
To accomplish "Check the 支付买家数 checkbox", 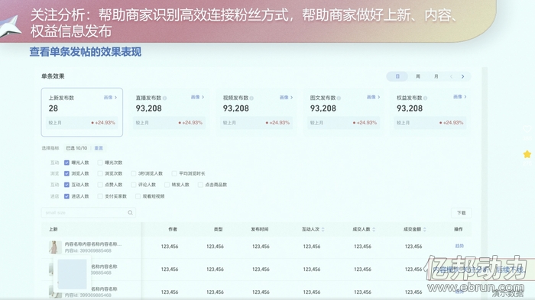I will pyautogui.click(x=100, y=196).
